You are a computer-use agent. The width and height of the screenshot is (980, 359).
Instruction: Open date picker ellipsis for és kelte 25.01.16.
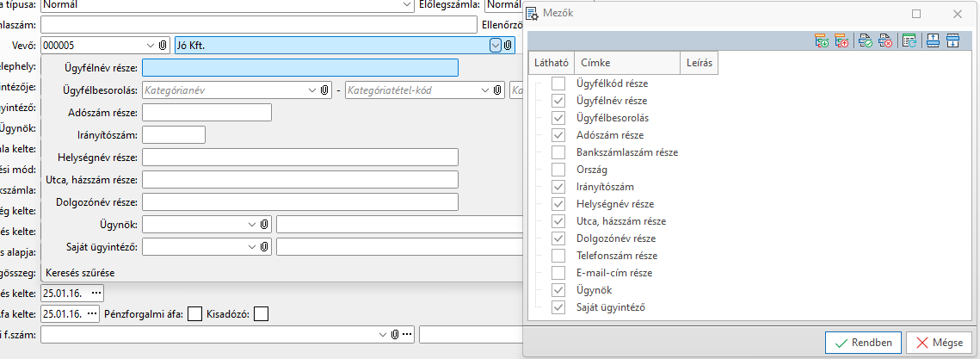click(x=95, y=293)
